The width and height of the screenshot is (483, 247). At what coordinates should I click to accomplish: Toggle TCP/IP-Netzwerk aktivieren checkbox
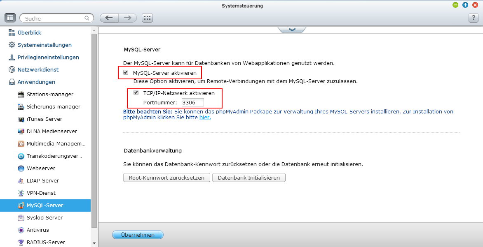[x=136, y=92]
